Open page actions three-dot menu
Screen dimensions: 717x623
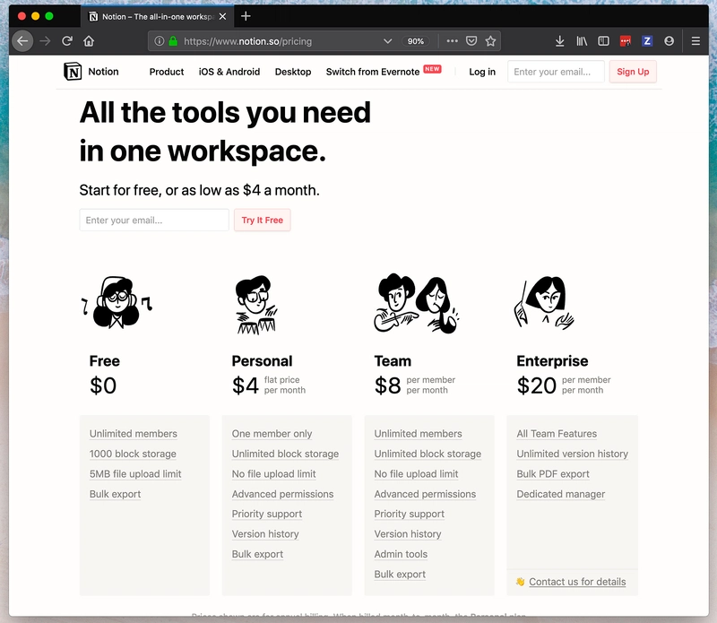[453, 41]
